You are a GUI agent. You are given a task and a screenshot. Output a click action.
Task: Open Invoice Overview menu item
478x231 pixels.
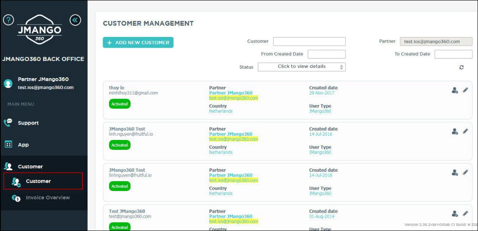click(48, 198)
